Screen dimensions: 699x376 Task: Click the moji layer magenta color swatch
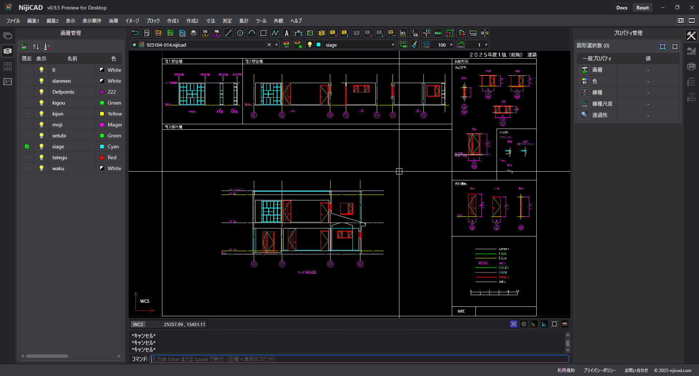point(102,125)
